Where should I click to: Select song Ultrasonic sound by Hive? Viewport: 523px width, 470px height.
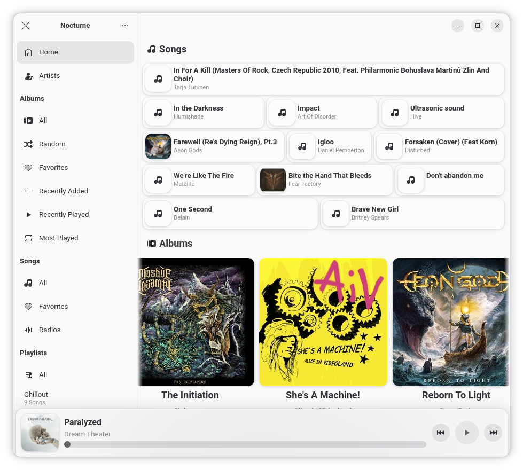(442, 112)
